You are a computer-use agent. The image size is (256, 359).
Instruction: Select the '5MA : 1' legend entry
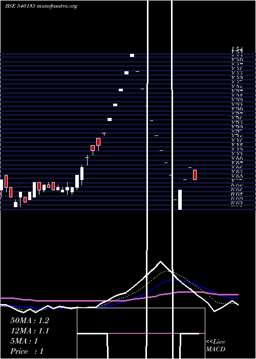tap(24, 341)
